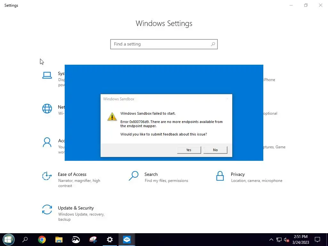Open Snipping Tool from the taskbar

[93, 240]
